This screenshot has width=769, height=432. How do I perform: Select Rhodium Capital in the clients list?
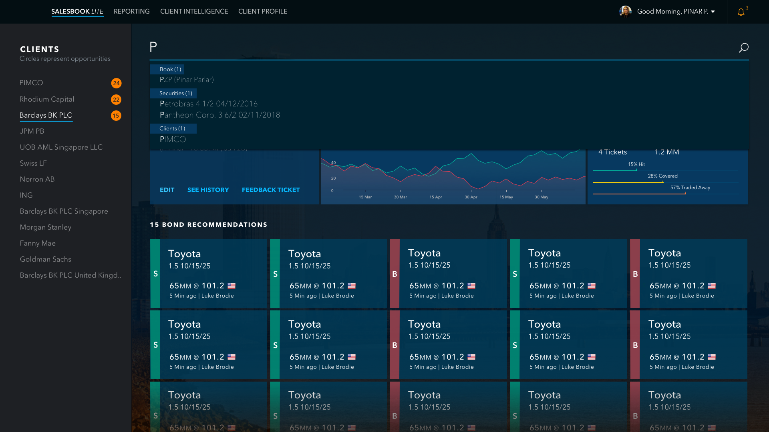pyautogui.click(x=47, y=99)
